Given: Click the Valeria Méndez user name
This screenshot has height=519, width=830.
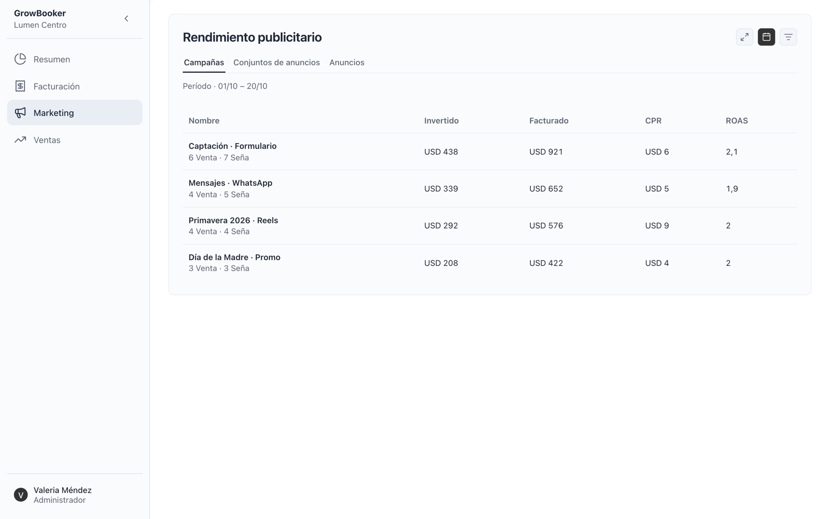Looking at the screenshot, I should click(x=62, y=490).
